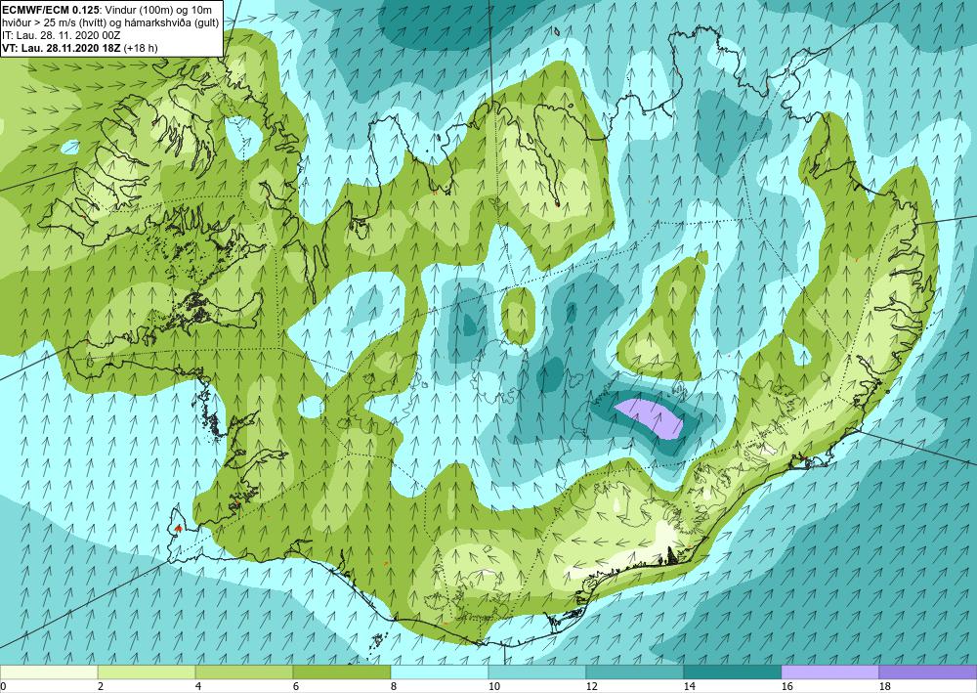Click the olive green 6–8 legend swatch
Viewport: 977px width, 693px height.
pos(342,672)
